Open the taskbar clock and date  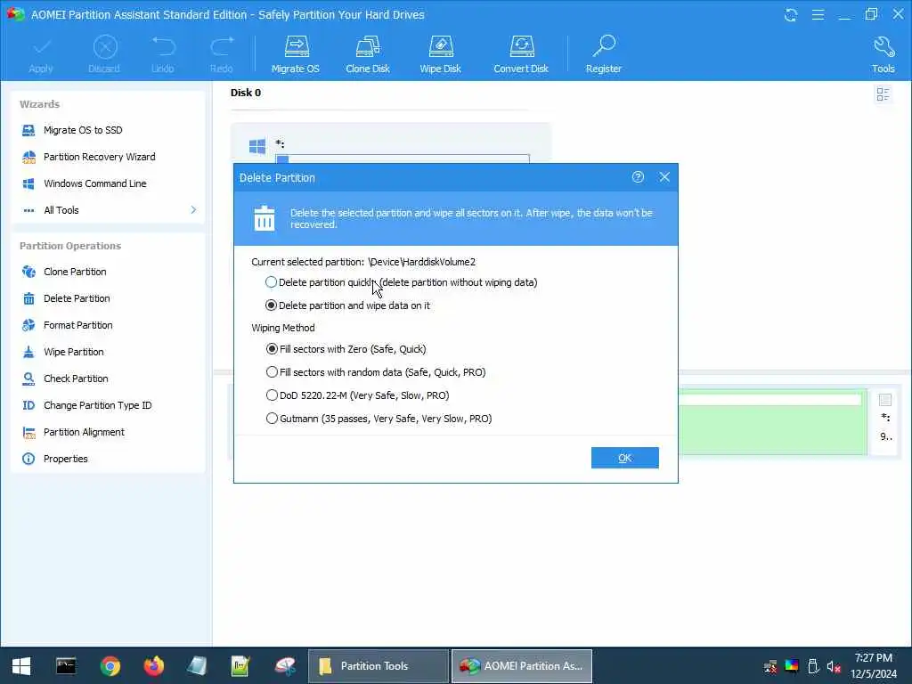click(874, 666)
